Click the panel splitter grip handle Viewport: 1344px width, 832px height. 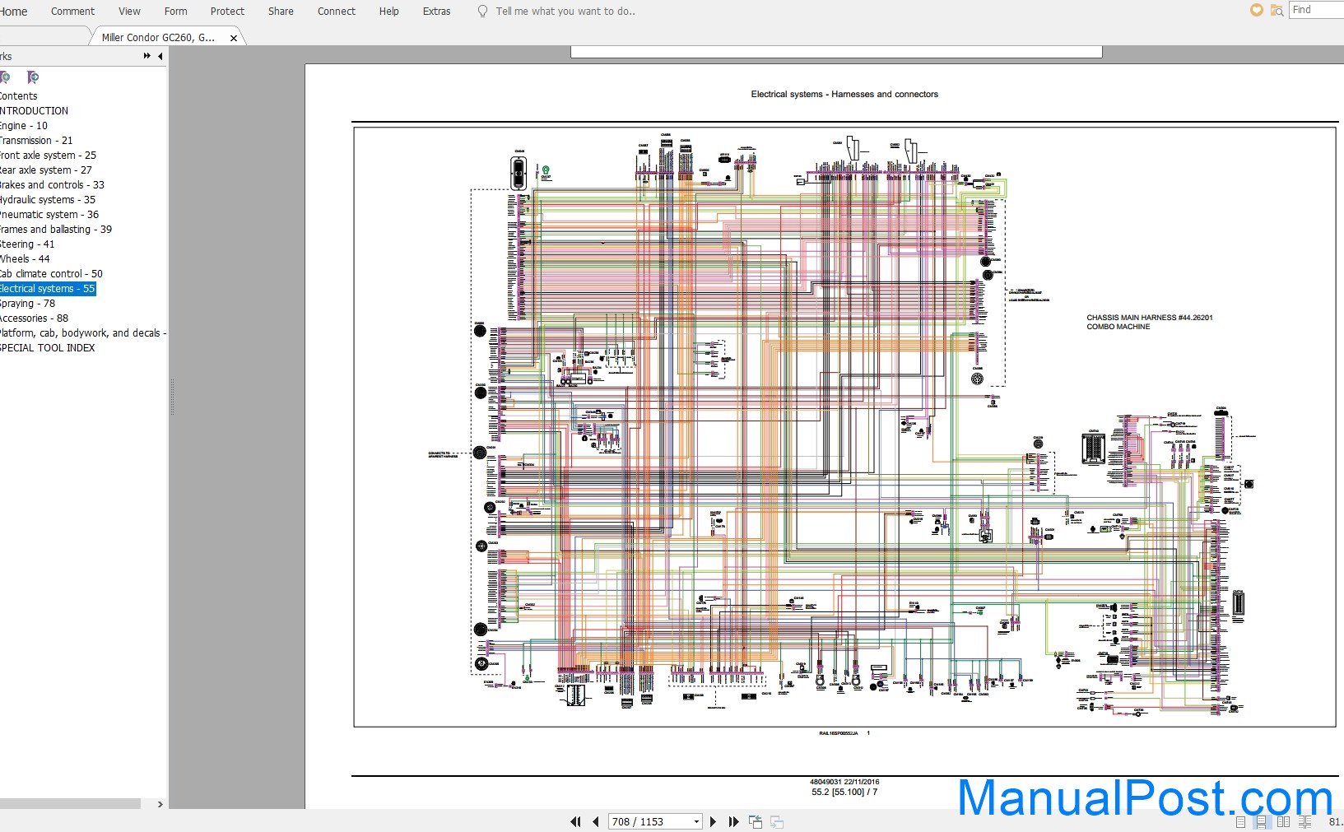(172, 397)
